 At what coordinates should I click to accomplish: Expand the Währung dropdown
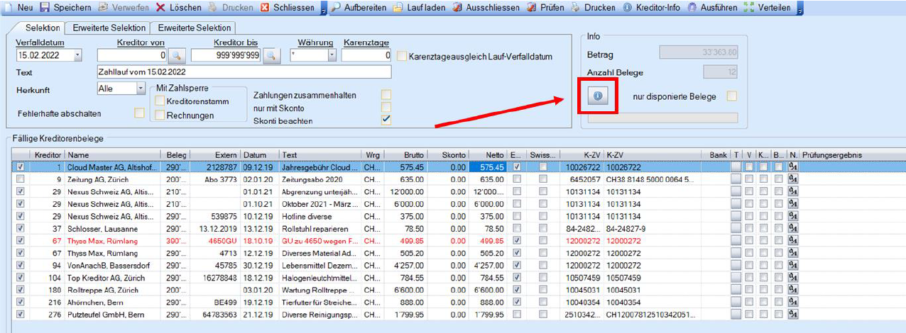pos(331,55)
